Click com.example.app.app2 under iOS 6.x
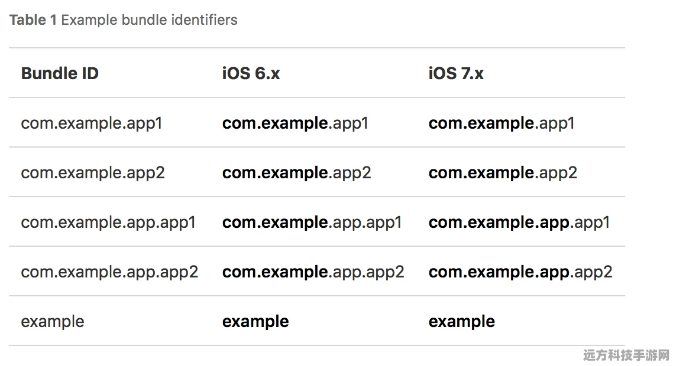Image resolution: width=673 pixels, height=366 pixels. [313, 272]
